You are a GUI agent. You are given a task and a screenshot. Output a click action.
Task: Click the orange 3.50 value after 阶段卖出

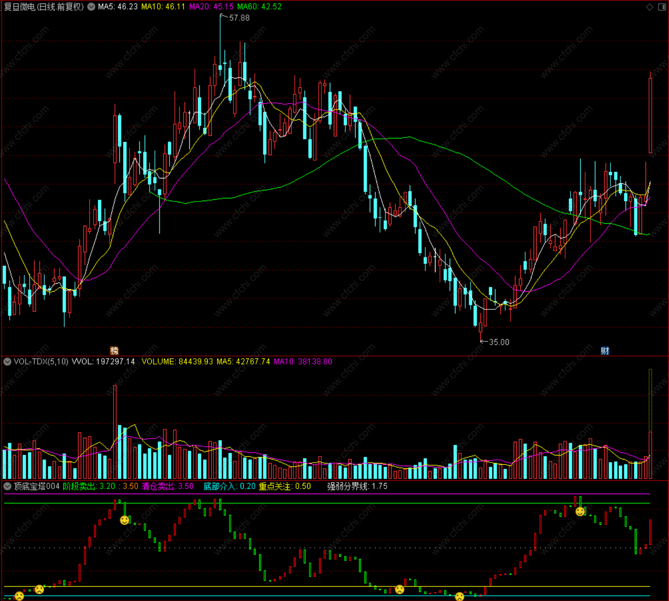click(131, 486)
